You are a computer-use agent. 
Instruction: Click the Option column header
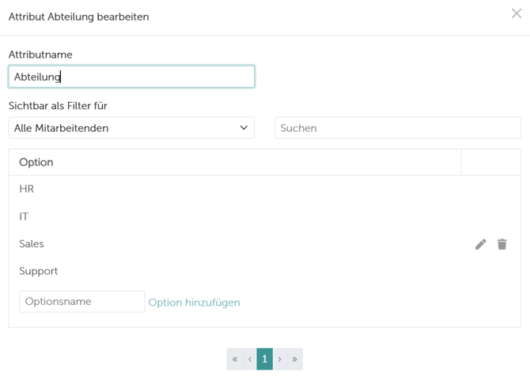pyautogui.click(x=36, y=163)
